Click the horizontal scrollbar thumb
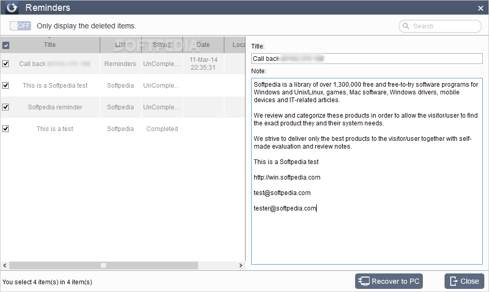This screenshot has width=489, height=292. point(103,265)
